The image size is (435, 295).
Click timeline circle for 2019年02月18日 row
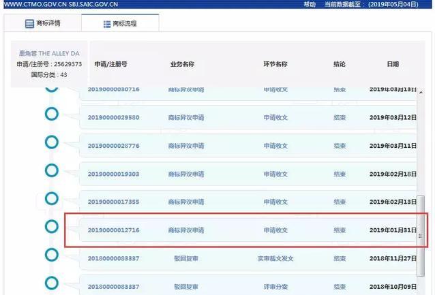pos(52,170)
